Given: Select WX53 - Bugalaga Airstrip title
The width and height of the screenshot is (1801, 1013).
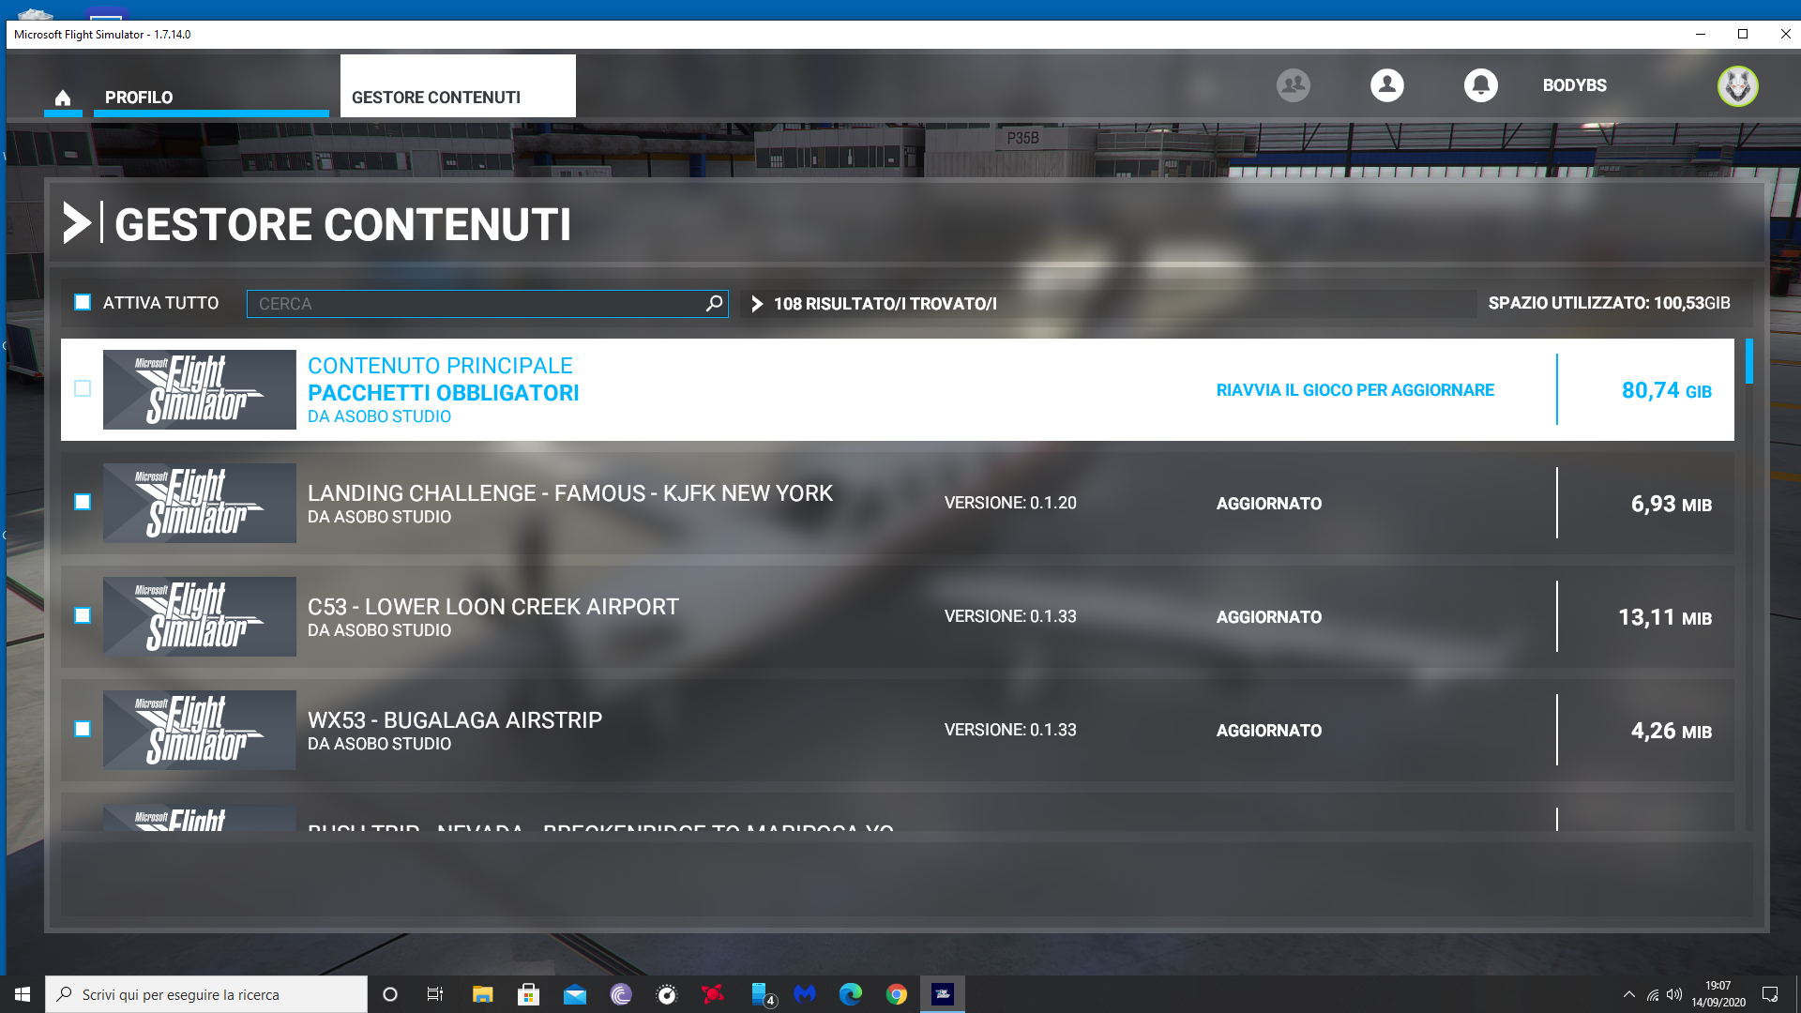Looking at the screenshot, I should (x=455, y=720).
